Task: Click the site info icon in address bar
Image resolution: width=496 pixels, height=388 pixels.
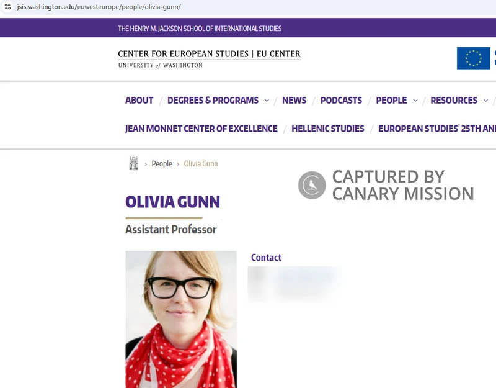Action: click(x=8, y=7)
